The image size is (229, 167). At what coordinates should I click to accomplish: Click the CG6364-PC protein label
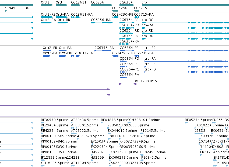pyautogui.click(x=129, y=69)
